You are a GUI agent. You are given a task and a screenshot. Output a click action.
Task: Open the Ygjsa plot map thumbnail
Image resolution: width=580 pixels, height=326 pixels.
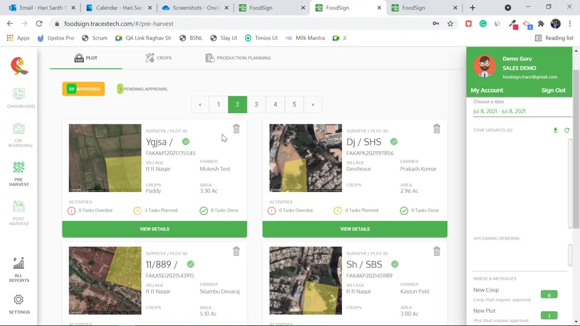click(105, 158)
